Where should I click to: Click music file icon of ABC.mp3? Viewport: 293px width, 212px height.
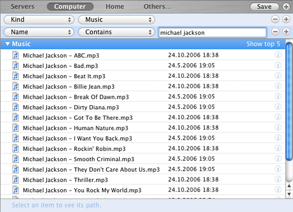[16, 55]
